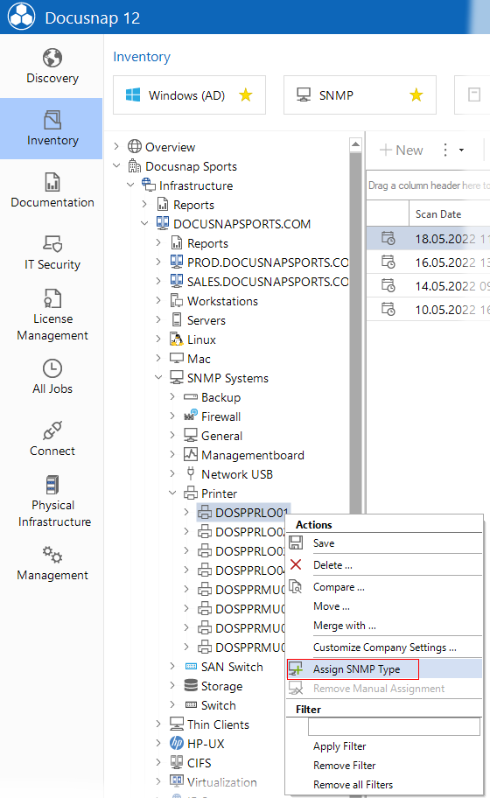
Task: Select the Backup SNMP type
Action: (212, 397)
